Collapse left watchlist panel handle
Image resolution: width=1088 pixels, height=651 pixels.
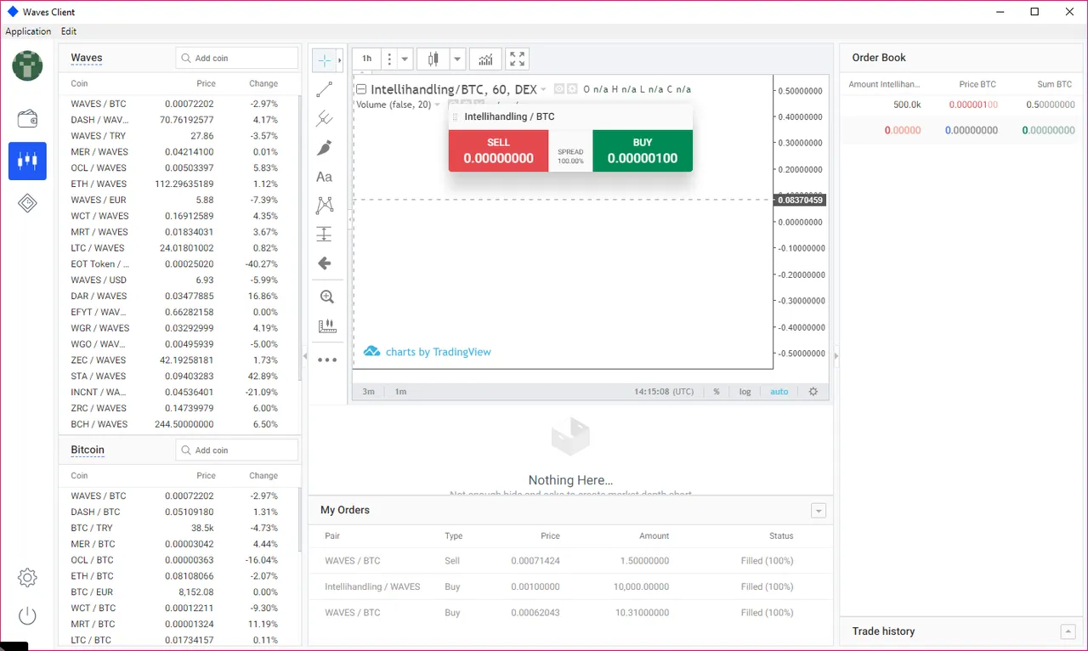[305, 356]
